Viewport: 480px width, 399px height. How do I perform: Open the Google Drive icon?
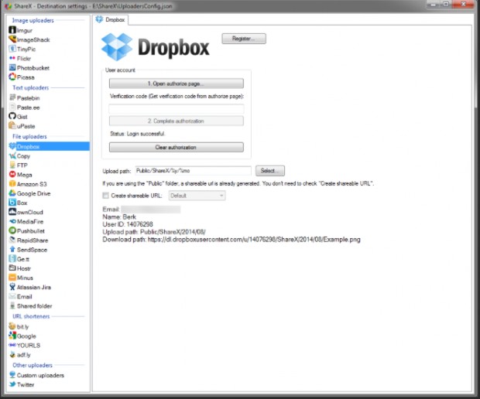point(12,193)
